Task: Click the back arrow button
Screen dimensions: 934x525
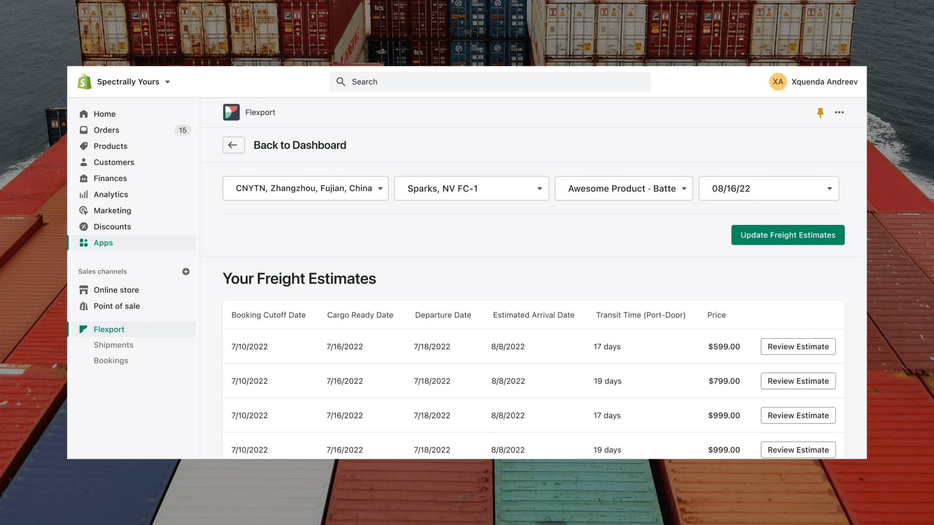Action: click(233, 145)
